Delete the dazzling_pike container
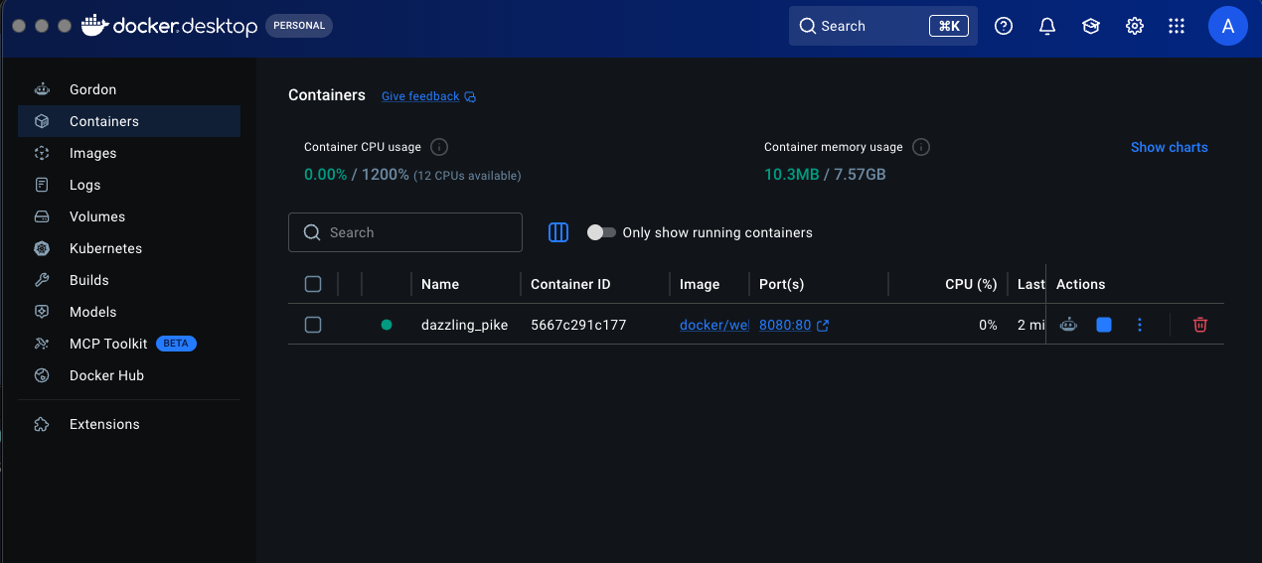1262x563 pixels. click(x=1200, y=325)
